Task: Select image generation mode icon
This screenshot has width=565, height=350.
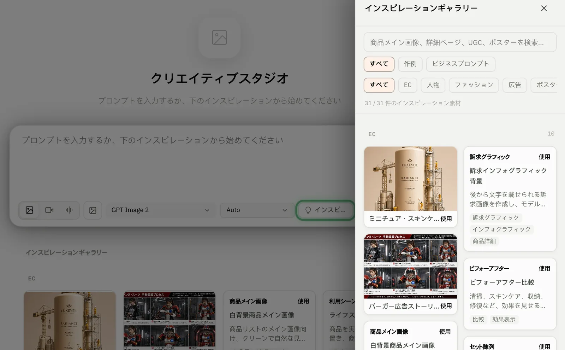Action: tap(30, 210)
